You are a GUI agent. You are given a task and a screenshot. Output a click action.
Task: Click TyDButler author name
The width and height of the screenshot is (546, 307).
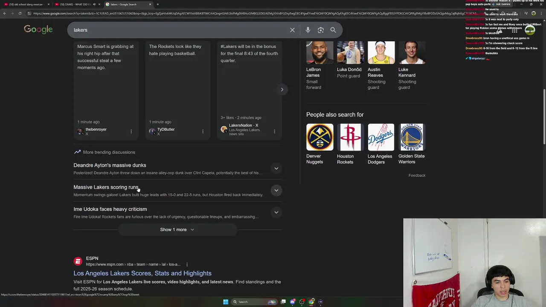click(166, 129)
